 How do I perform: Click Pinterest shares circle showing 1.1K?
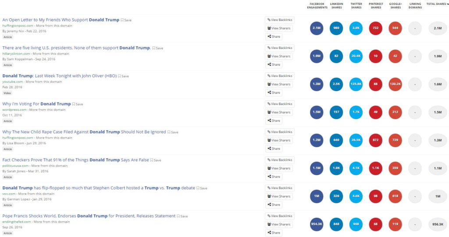pyautogui.click(x=375, y=168)
